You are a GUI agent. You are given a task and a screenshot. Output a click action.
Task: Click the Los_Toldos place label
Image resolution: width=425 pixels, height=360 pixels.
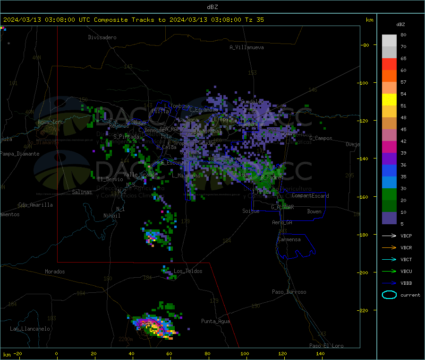(188, 271)
